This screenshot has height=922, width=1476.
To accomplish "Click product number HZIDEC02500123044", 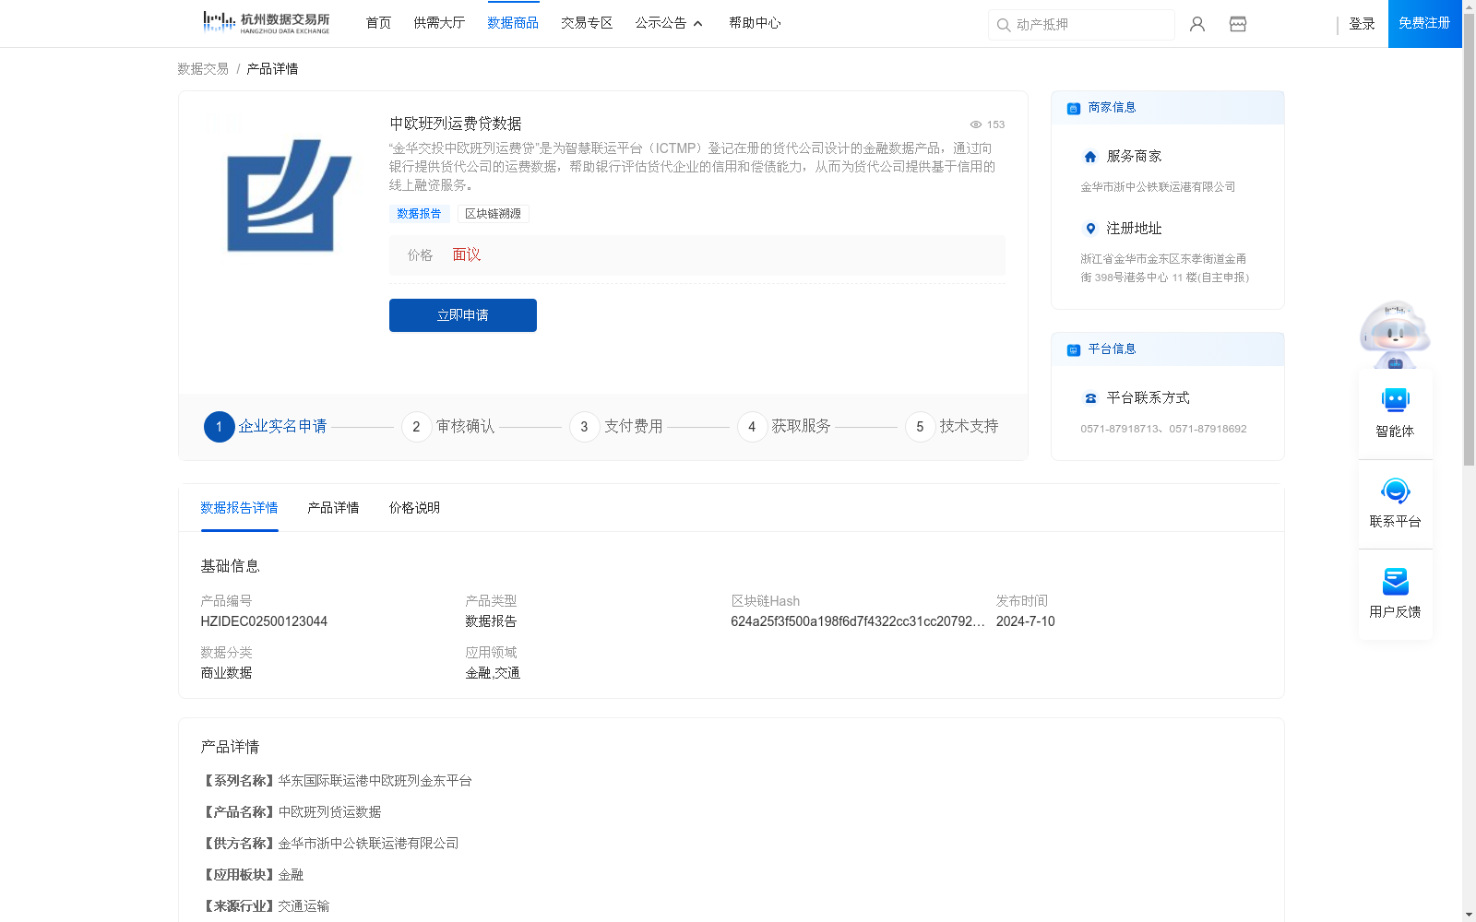I will 264,621.
